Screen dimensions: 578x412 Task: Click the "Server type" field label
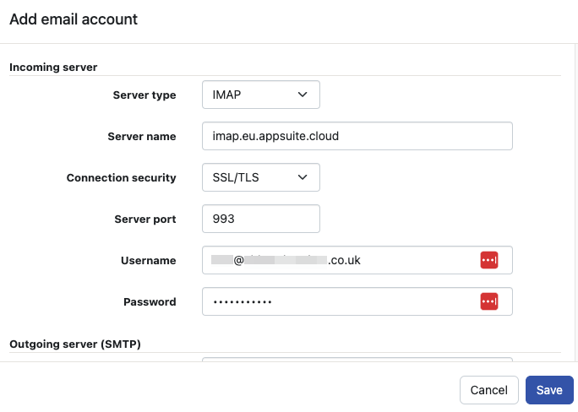pyautogui.click(x=144, y=95)
